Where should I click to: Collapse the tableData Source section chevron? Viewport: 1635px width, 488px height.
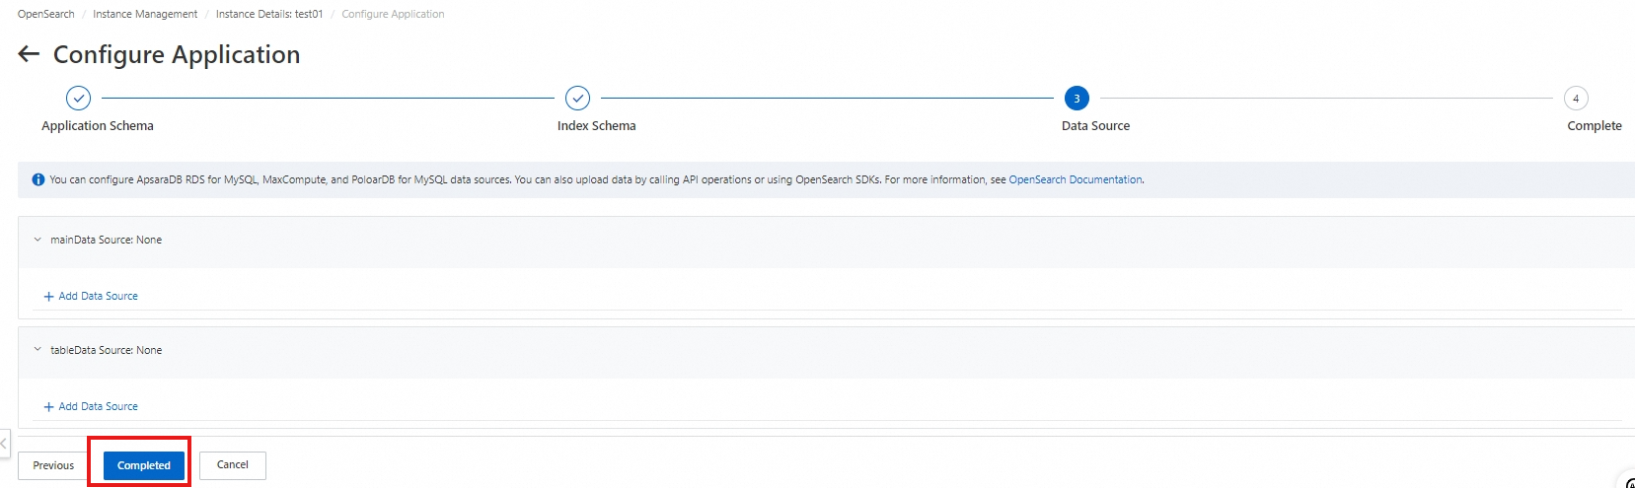pyautogui.click(x=37, y=350)
